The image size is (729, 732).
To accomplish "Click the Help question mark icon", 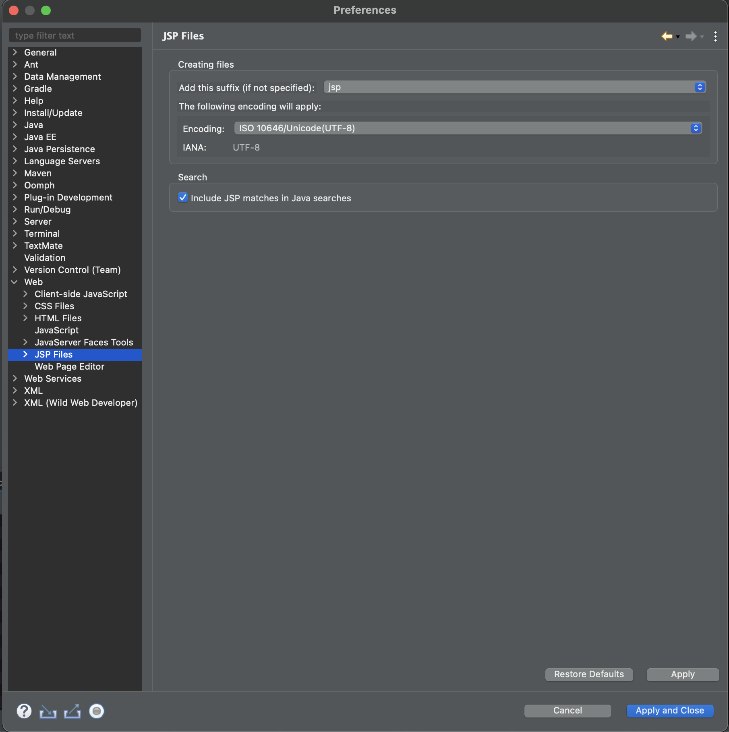I will click(x=24, y=711).
